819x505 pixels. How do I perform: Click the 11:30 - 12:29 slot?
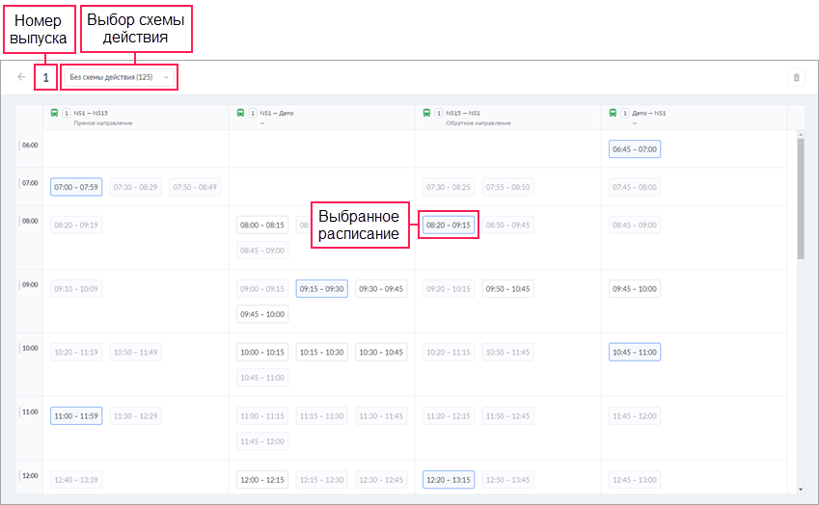pyautogui.click(x=136, y=415)
